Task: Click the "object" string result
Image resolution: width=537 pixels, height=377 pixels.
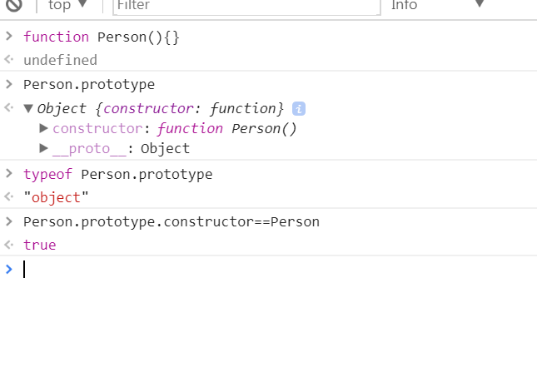Action: pyautogui.click(x=56, y=197)
